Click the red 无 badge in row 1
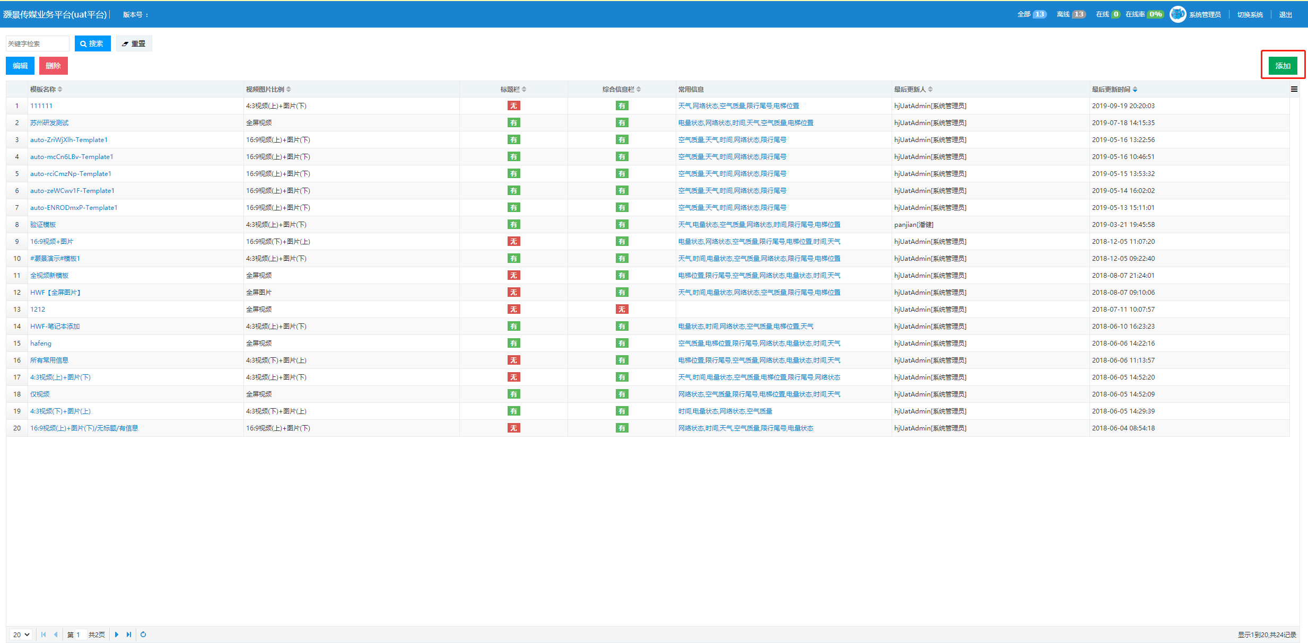 (x=513, y=106)
